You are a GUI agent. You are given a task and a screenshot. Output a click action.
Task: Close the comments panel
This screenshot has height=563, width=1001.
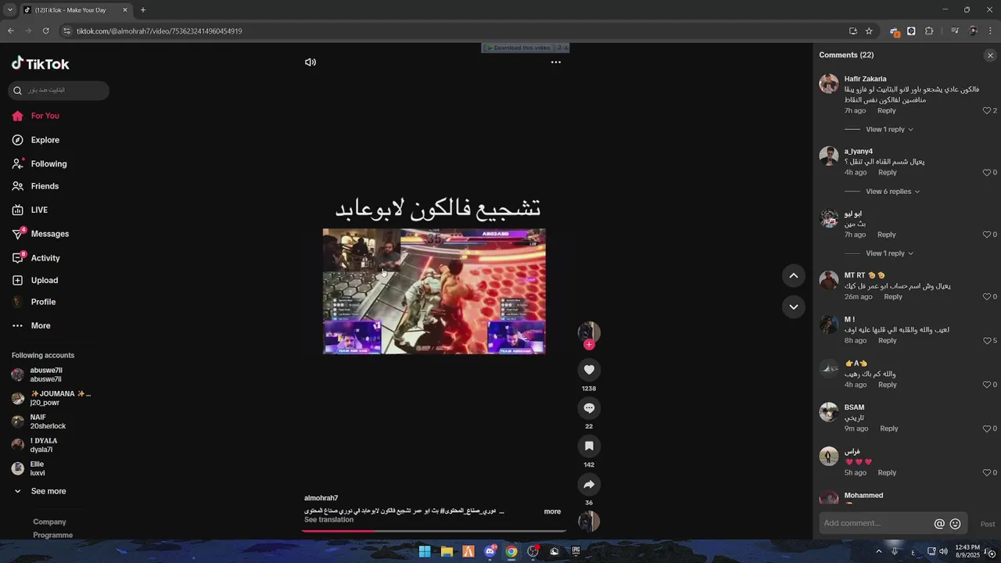tap(990, 56)
